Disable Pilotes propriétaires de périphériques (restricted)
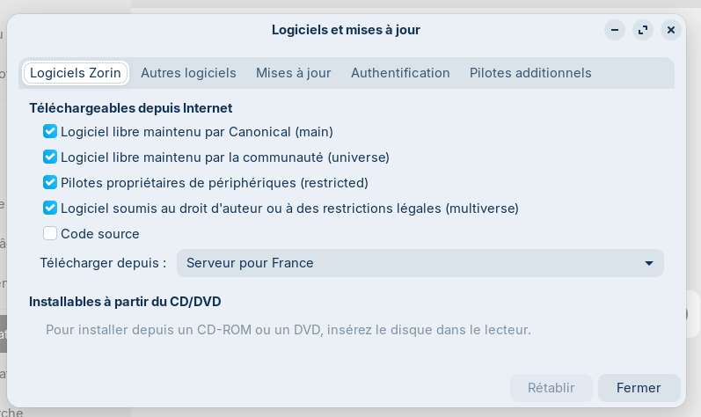Viewport: 701px width, 417px height. [50, 183]
